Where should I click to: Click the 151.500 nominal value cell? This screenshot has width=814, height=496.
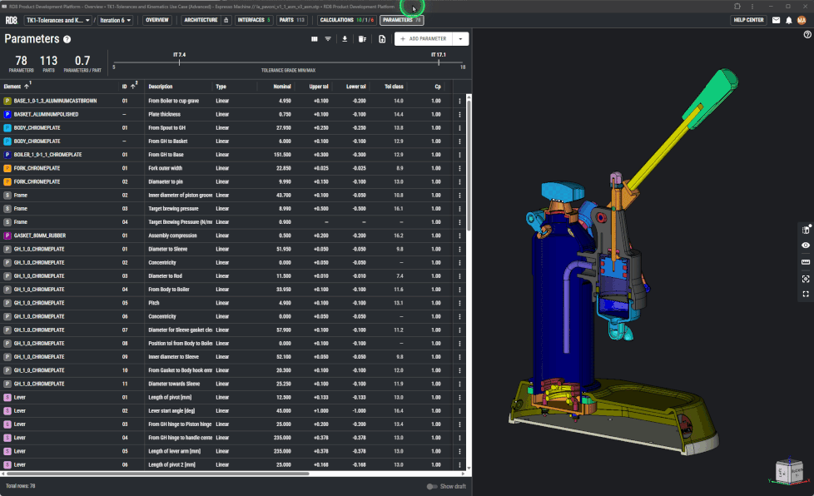(x=282, y=155)
